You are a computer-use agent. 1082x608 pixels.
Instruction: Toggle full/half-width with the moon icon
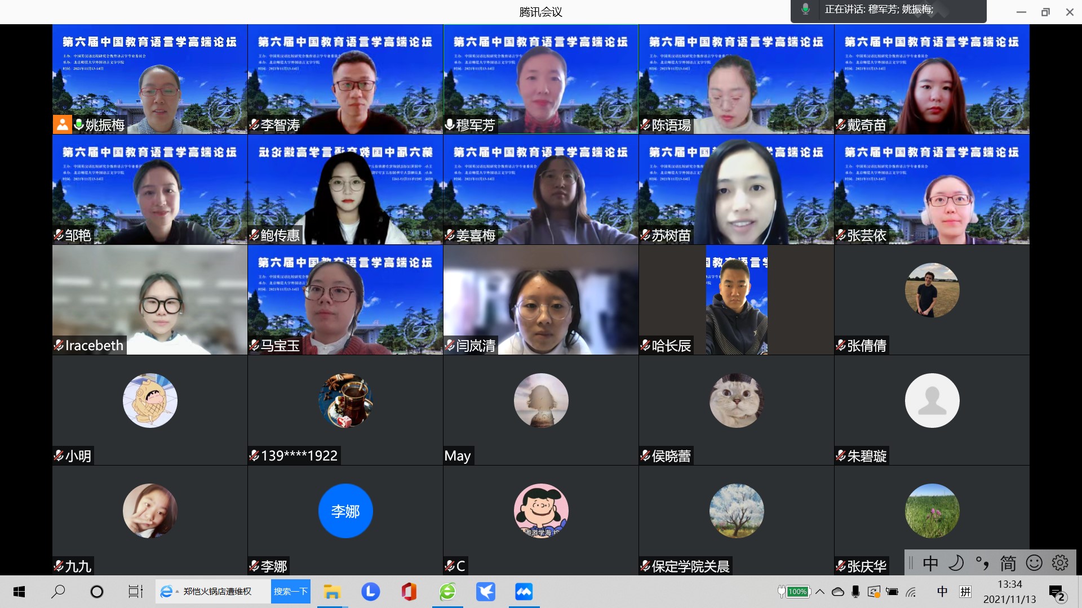coord(956,563)
